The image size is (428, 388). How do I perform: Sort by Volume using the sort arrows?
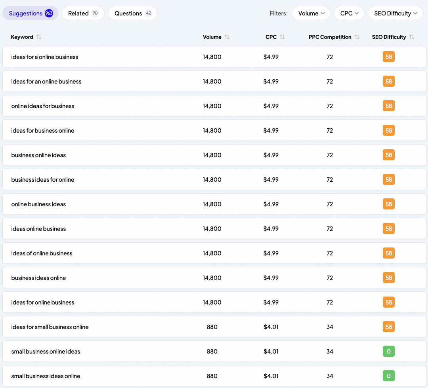coord(227,37)
